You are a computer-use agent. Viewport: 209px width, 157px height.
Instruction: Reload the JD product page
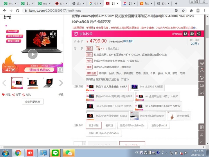point(17,10)
